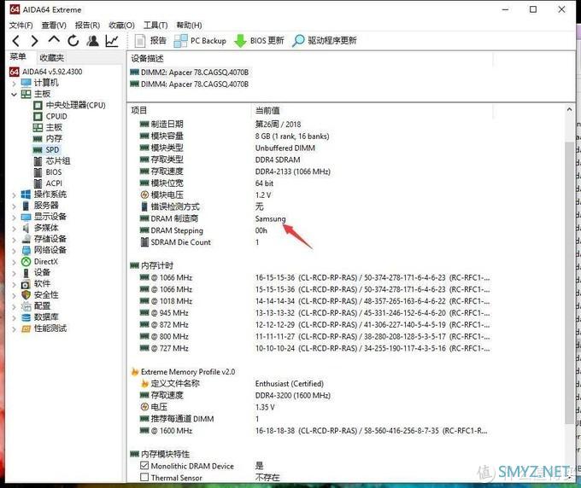Select the @ 945 MHz timing row
The image size is (581, 488).
coord(315,313)
